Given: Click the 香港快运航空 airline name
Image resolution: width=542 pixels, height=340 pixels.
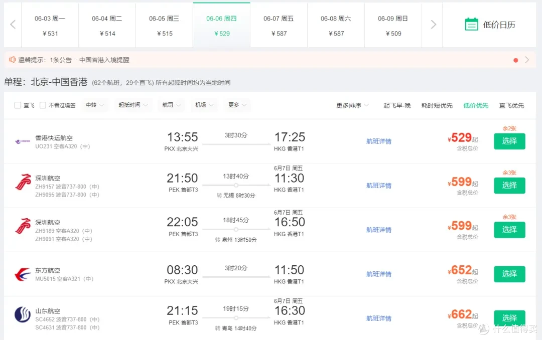Looking at the screenshot, I should 54,138.
